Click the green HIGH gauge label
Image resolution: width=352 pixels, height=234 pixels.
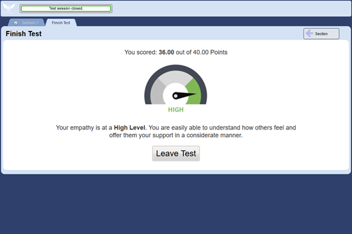(176, 110)
